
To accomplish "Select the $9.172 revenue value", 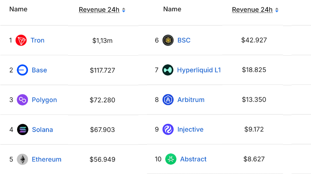I will pos(254,129).
